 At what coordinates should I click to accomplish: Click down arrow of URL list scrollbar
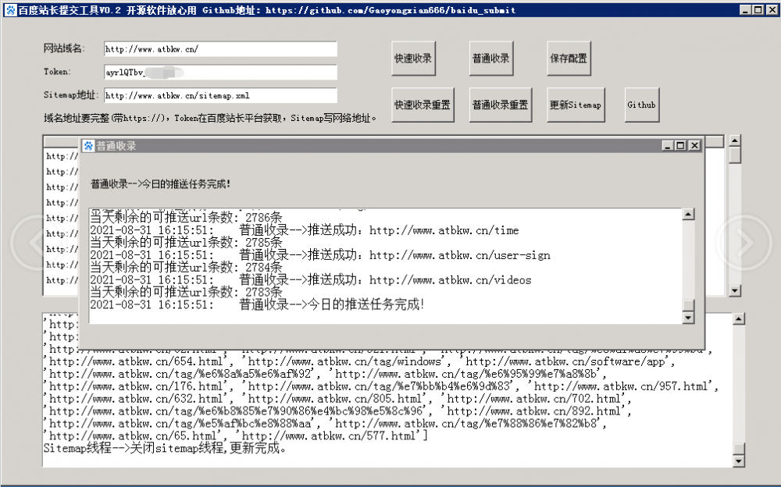pos(735,290)
